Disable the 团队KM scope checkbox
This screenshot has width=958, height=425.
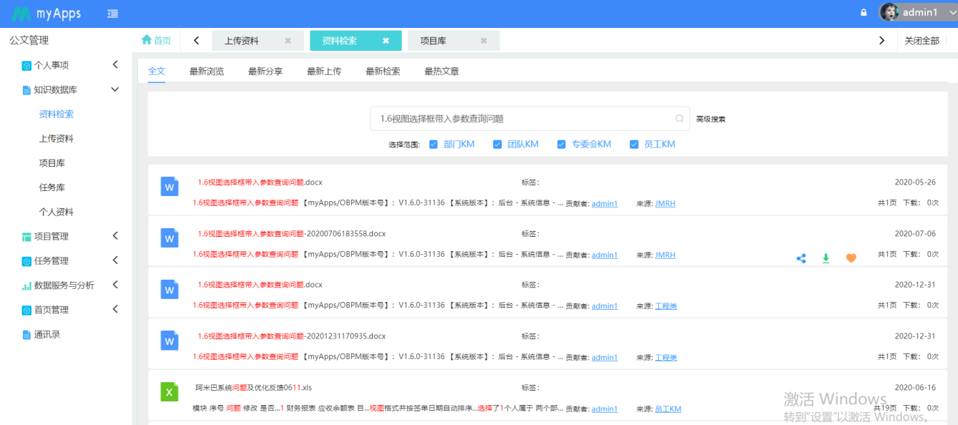click(x=497, y=144)
